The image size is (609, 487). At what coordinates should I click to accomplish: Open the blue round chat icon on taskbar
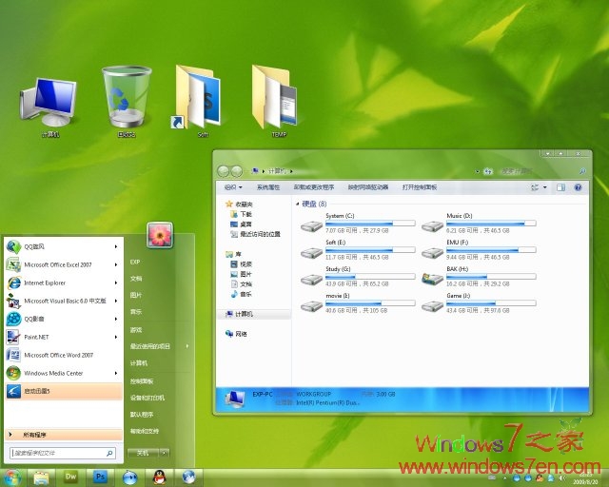click(129, 477)
